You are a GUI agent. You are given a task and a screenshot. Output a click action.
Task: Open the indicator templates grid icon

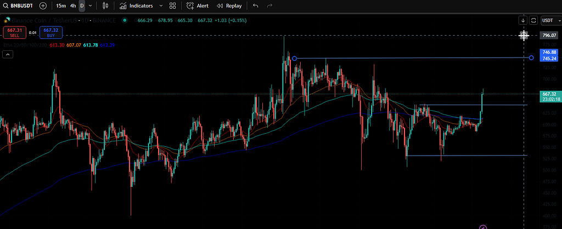173,5
